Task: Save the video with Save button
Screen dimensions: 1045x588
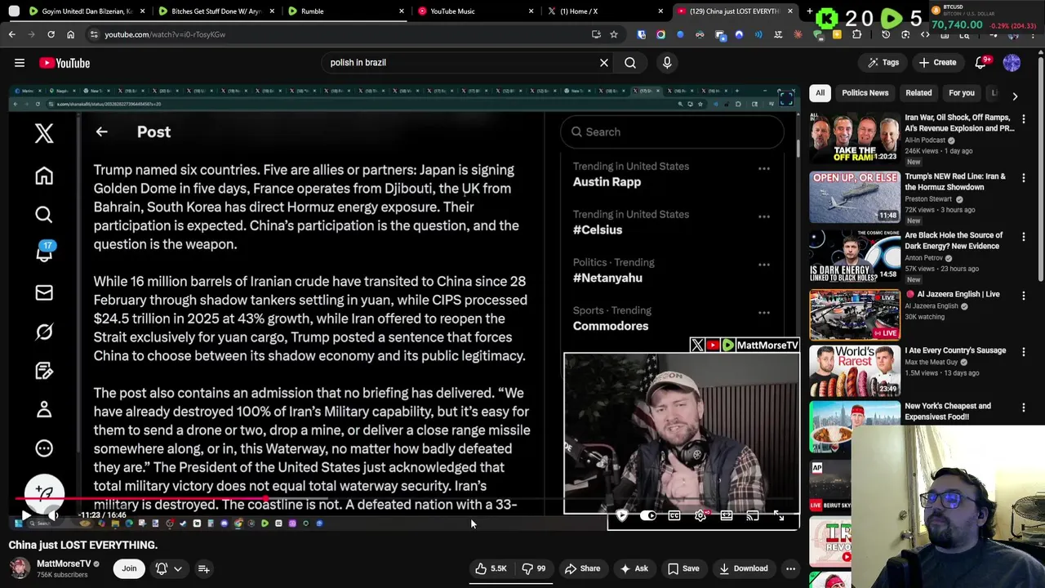Action: pos(683,568)
